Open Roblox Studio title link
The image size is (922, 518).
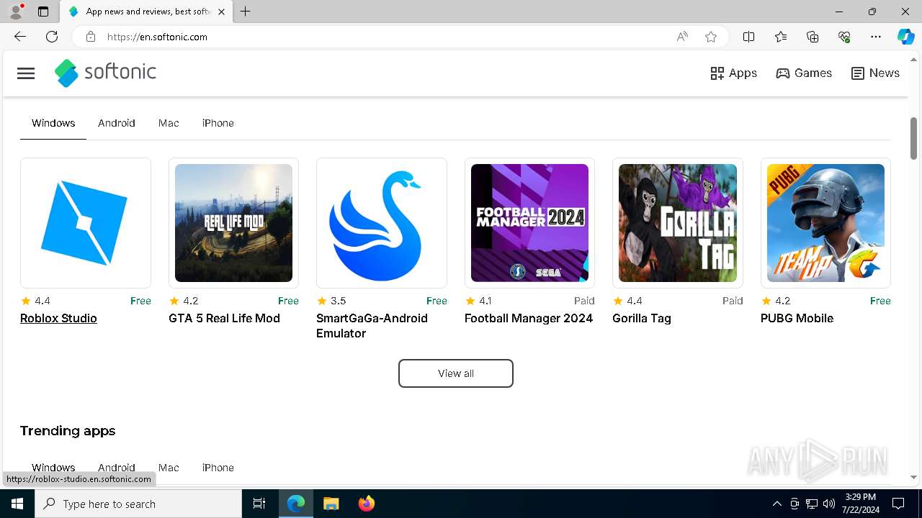coord(58,318)
